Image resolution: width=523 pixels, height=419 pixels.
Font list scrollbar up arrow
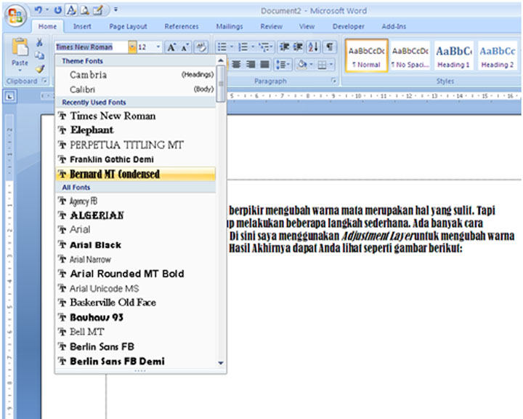[x=221, y=60]
